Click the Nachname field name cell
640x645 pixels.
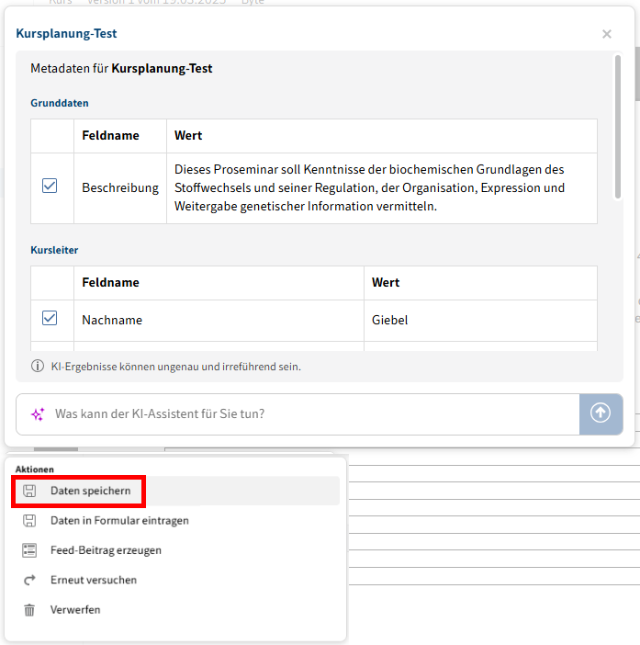click(219, 320)
